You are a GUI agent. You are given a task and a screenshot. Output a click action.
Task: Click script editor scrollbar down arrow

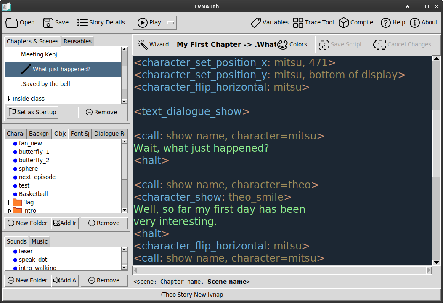(x=437, y=263)
